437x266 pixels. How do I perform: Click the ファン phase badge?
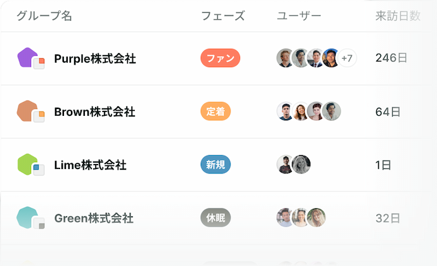point(220,58)
